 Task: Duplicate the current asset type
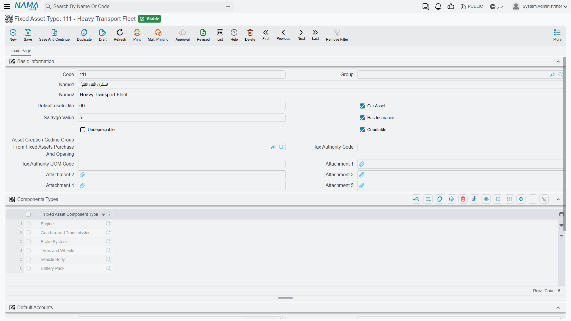click(84, 35)
